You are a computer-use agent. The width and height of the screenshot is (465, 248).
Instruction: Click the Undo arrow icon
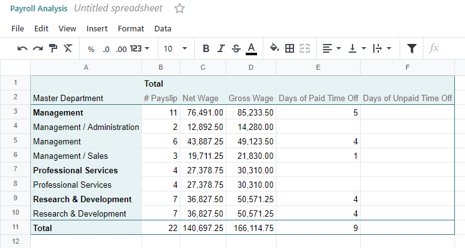tap(23, 48)
